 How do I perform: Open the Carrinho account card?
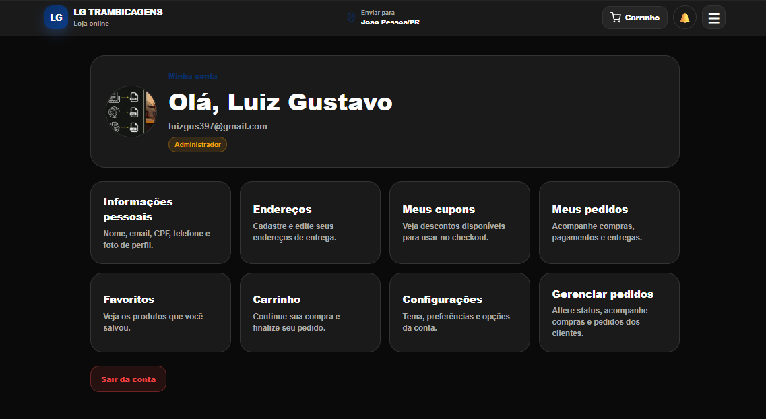(310, 313)
